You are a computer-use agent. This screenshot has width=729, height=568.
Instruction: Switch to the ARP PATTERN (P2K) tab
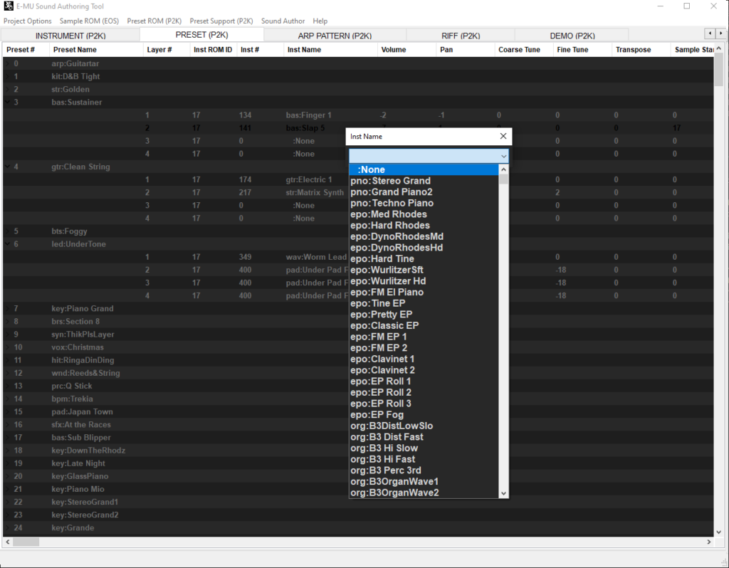(x=335, y=36)
